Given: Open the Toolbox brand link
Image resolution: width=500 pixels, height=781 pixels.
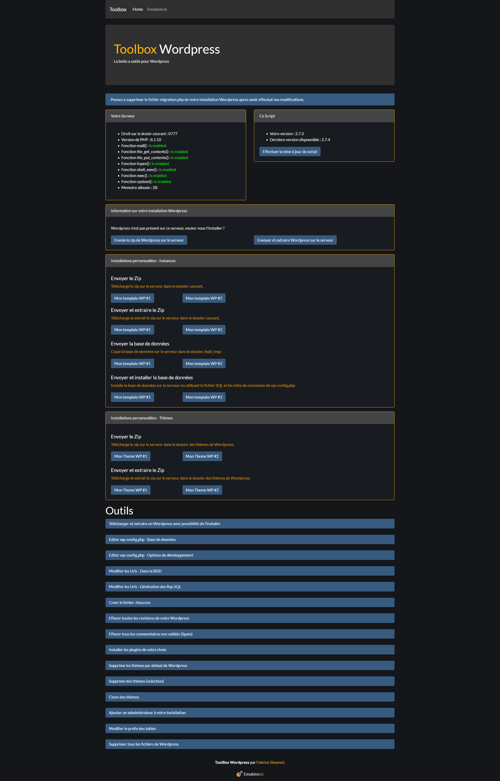Looking at the screenshot, I should click(x=118, y=9).
